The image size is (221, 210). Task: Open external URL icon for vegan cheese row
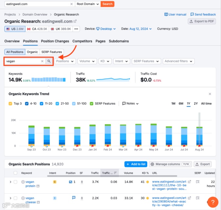pos(189,198)
